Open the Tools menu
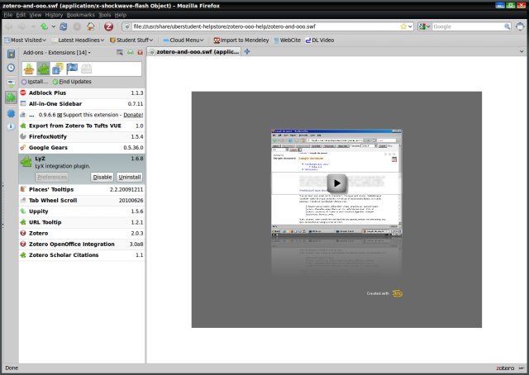Screen dimensions: 529x375 (x=105, y=15)
